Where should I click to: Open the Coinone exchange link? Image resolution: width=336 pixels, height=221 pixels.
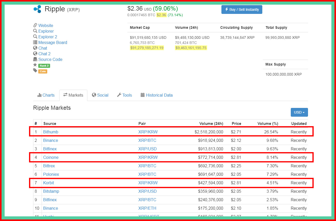coord(51,157)
